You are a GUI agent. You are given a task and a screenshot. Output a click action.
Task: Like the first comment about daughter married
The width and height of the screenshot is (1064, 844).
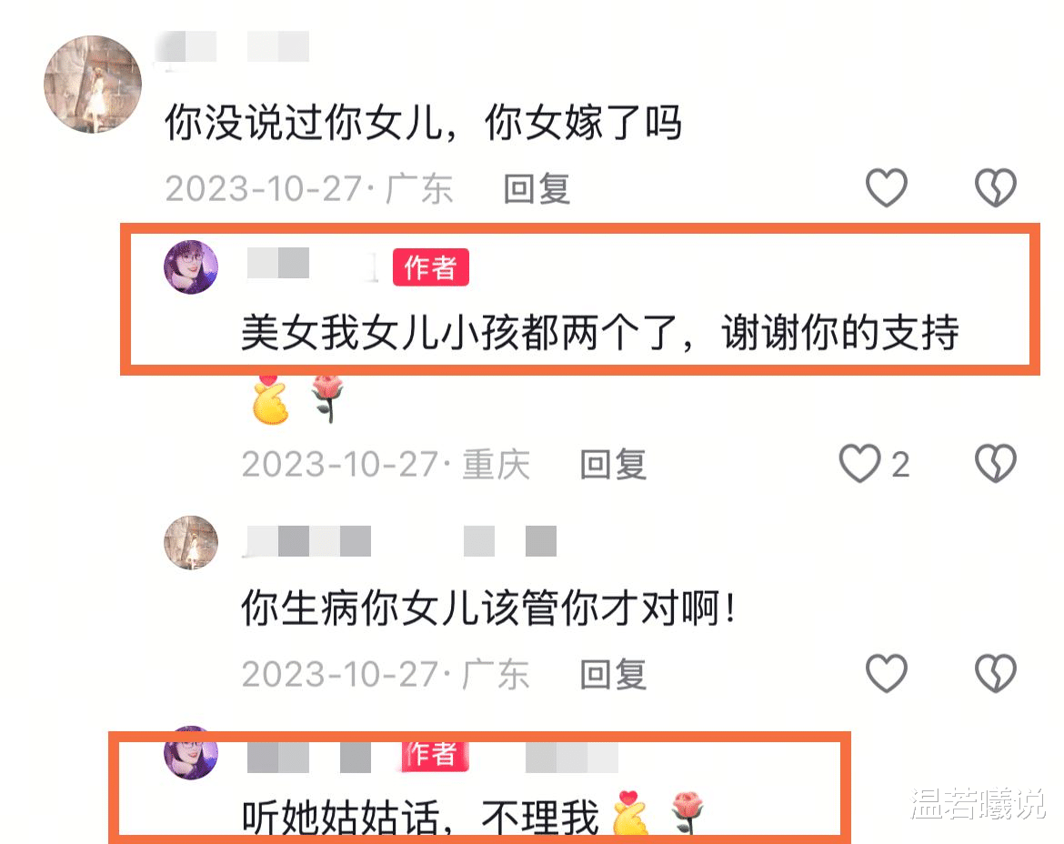click(887, 187)
